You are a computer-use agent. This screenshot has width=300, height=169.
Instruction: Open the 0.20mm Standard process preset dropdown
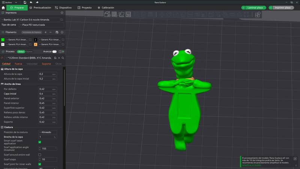(x=29, y=58)
